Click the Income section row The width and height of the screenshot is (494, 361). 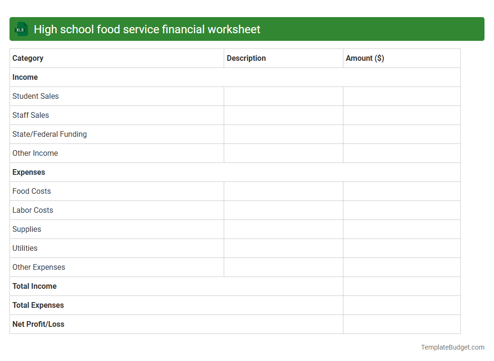(25, 77)
